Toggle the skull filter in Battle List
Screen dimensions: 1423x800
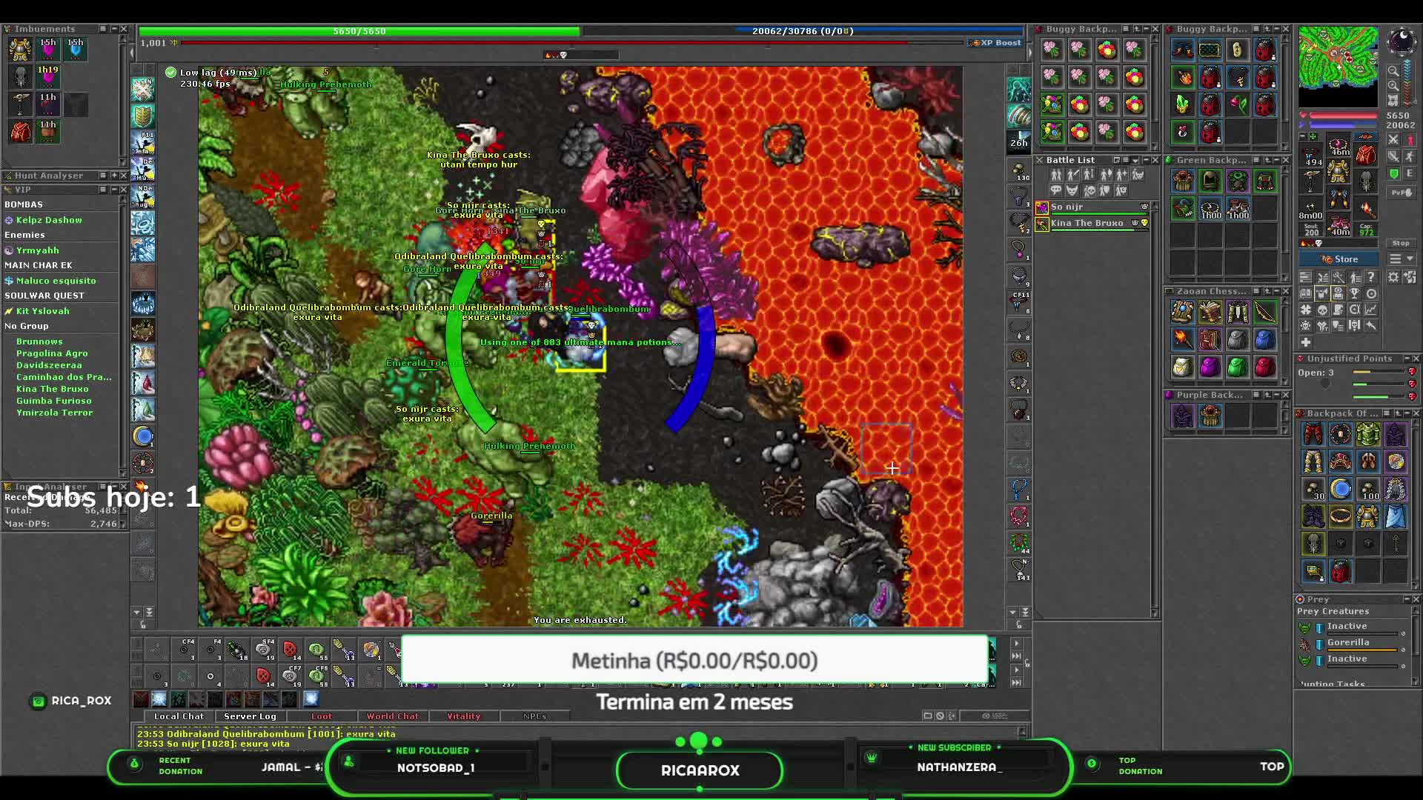pyautogui.click(x=1089, y=190)
